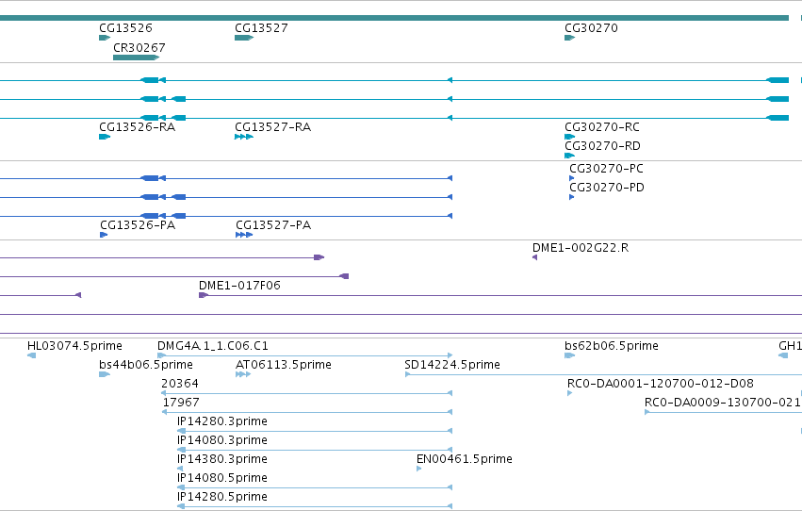Select the CG30270-PD protein label
The width and height of the screenshot is (802, 511).
pyautogui.click(x=607, y=188)
